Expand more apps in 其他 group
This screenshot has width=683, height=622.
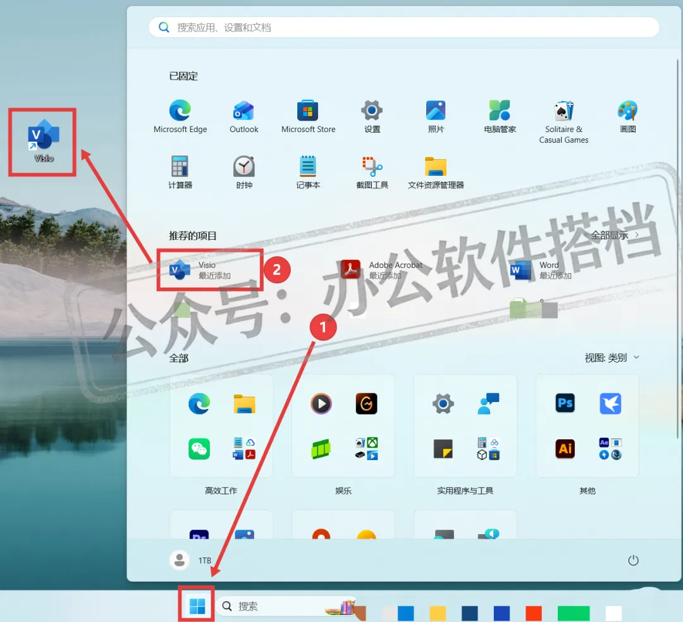pos(610,449)
